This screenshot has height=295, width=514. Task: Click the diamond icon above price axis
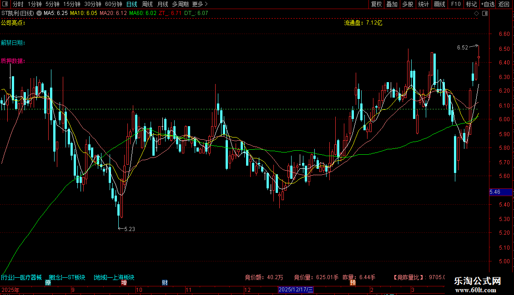coord(477,14)
